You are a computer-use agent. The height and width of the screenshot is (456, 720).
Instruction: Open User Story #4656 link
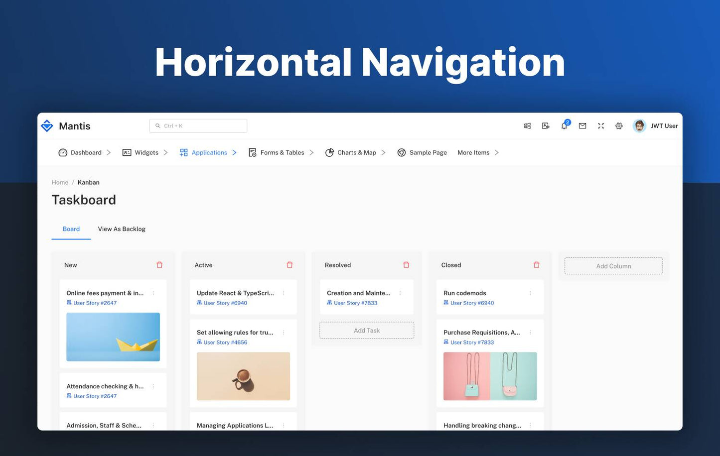225,342
